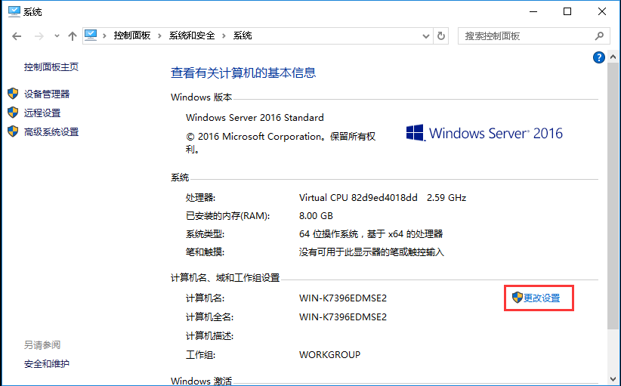Open 高级系统设置 link
Viewport: 621px width, 386px height.
tap(51, 132)
